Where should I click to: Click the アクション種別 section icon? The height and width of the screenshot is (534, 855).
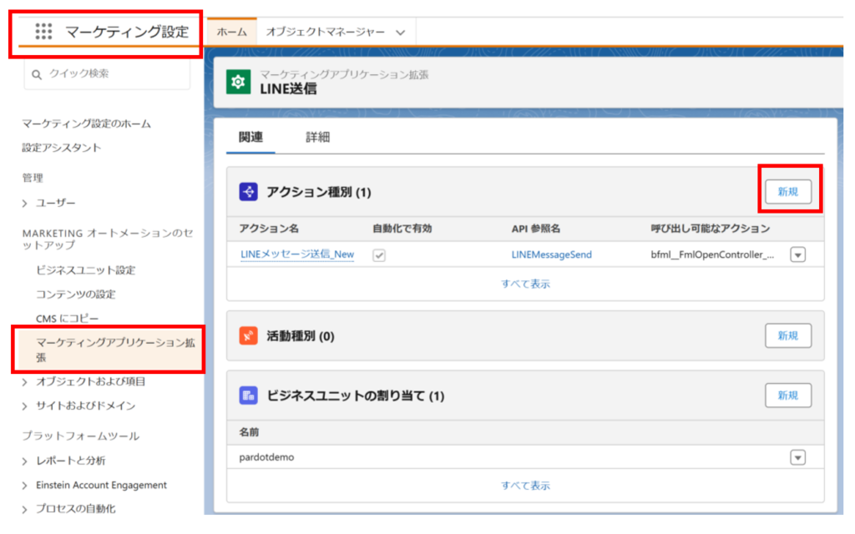(x=249, y=192)
